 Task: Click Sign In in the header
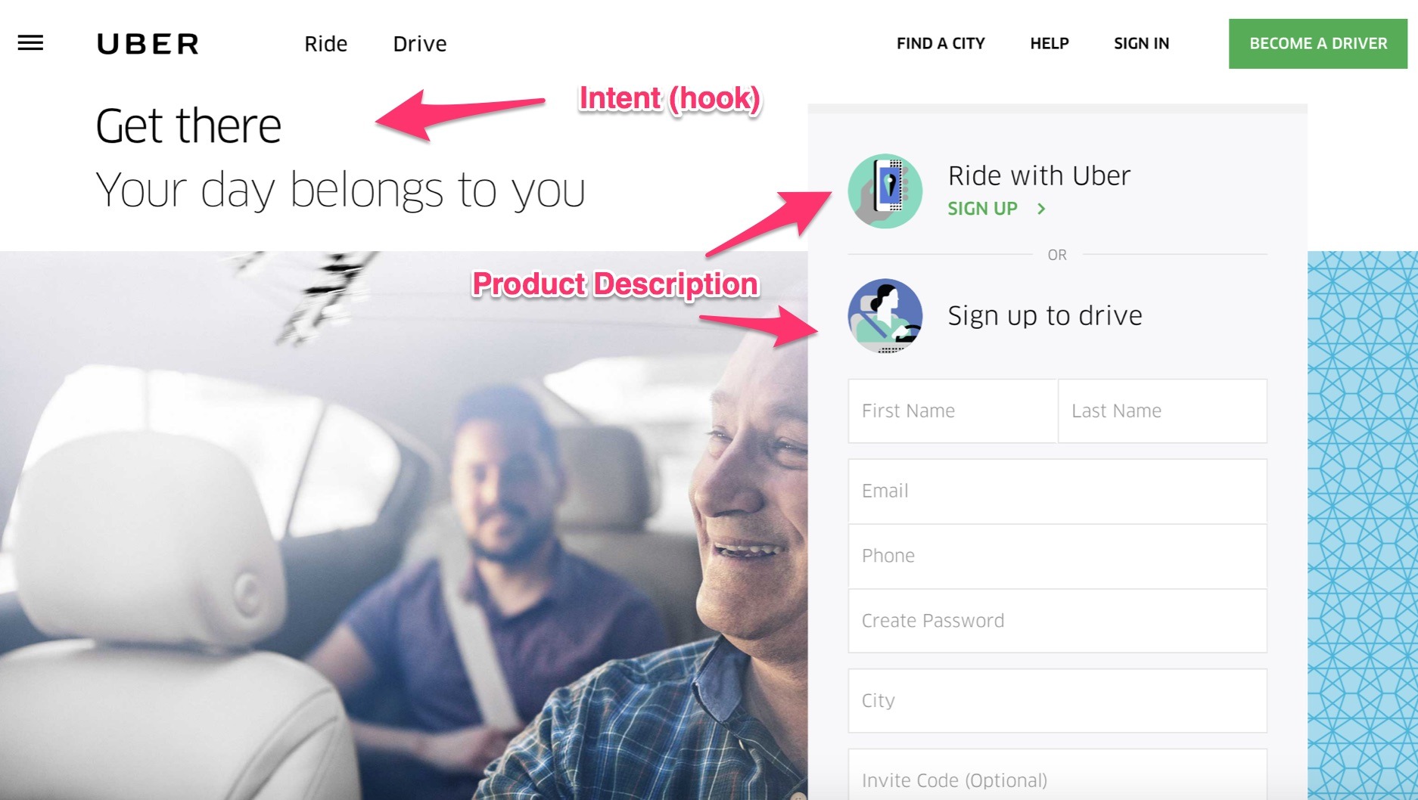tap(1141, 44)
